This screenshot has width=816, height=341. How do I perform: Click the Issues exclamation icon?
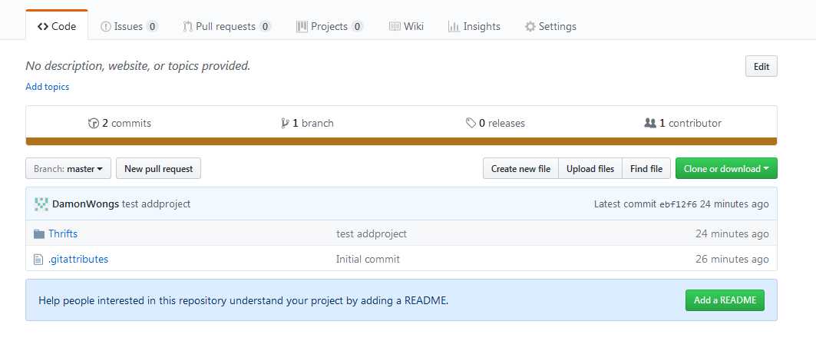tap(106, 27)
